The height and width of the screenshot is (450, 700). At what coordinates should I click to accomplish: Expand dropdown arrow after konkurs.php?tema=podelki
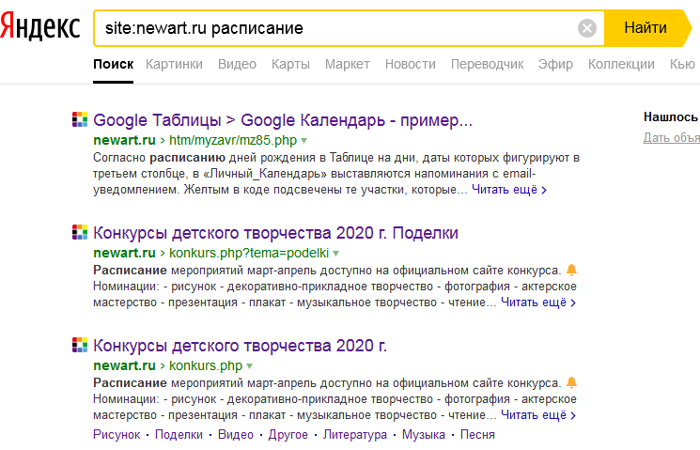(x=336, y=254)
